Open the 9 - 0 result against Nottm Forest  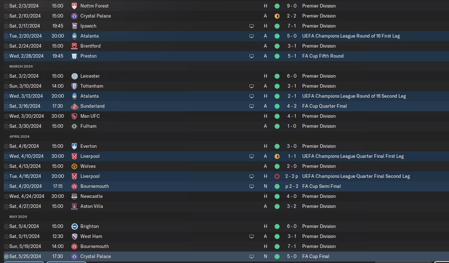[291, 6]
